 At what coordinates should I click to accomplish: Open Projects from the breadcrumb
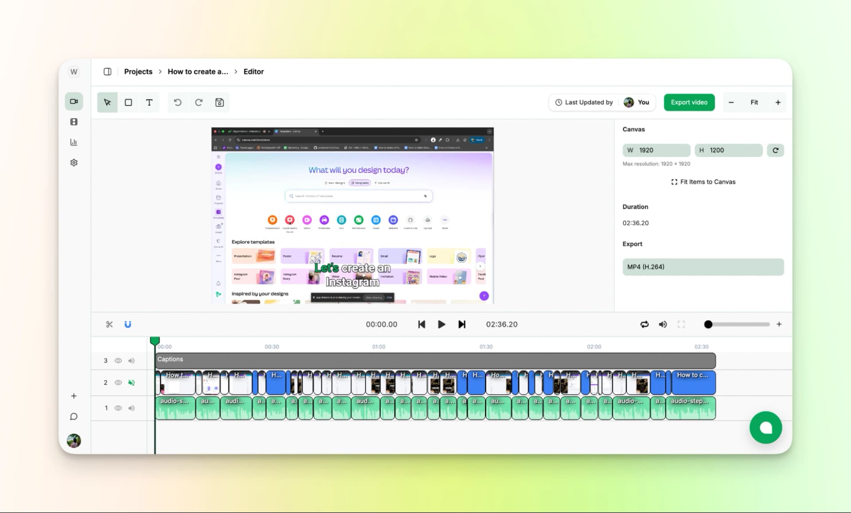(x=138, y=71)
